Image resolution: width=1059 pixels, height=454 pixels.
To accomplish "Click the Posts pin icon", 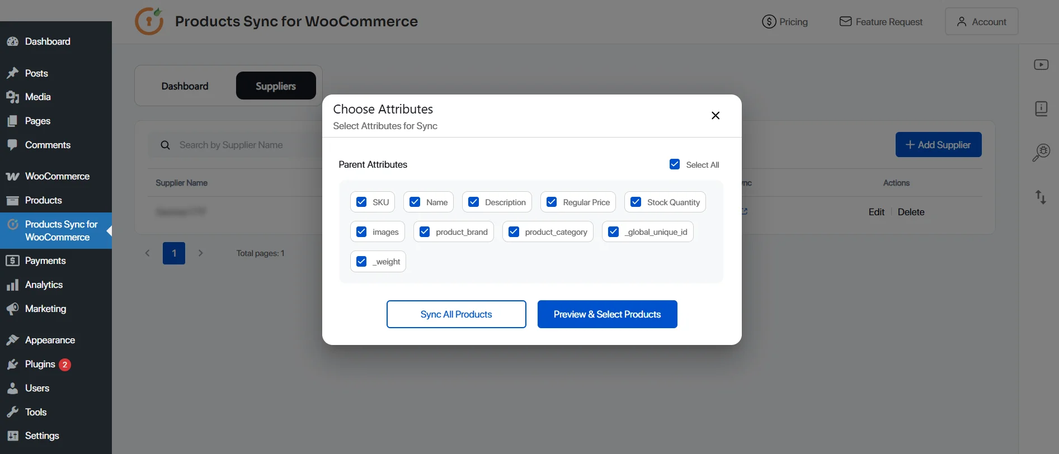I will tap(12, 73).
